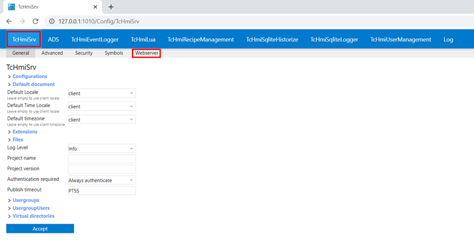The width and height of the screenshot is (474, 245).
Task: Switch to the Advanced tab
Action: [x=52, y=53]
